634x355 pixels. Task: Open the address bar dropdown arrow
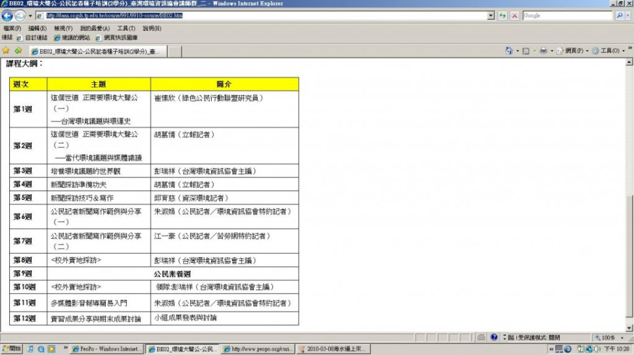[x=491, y=16]
